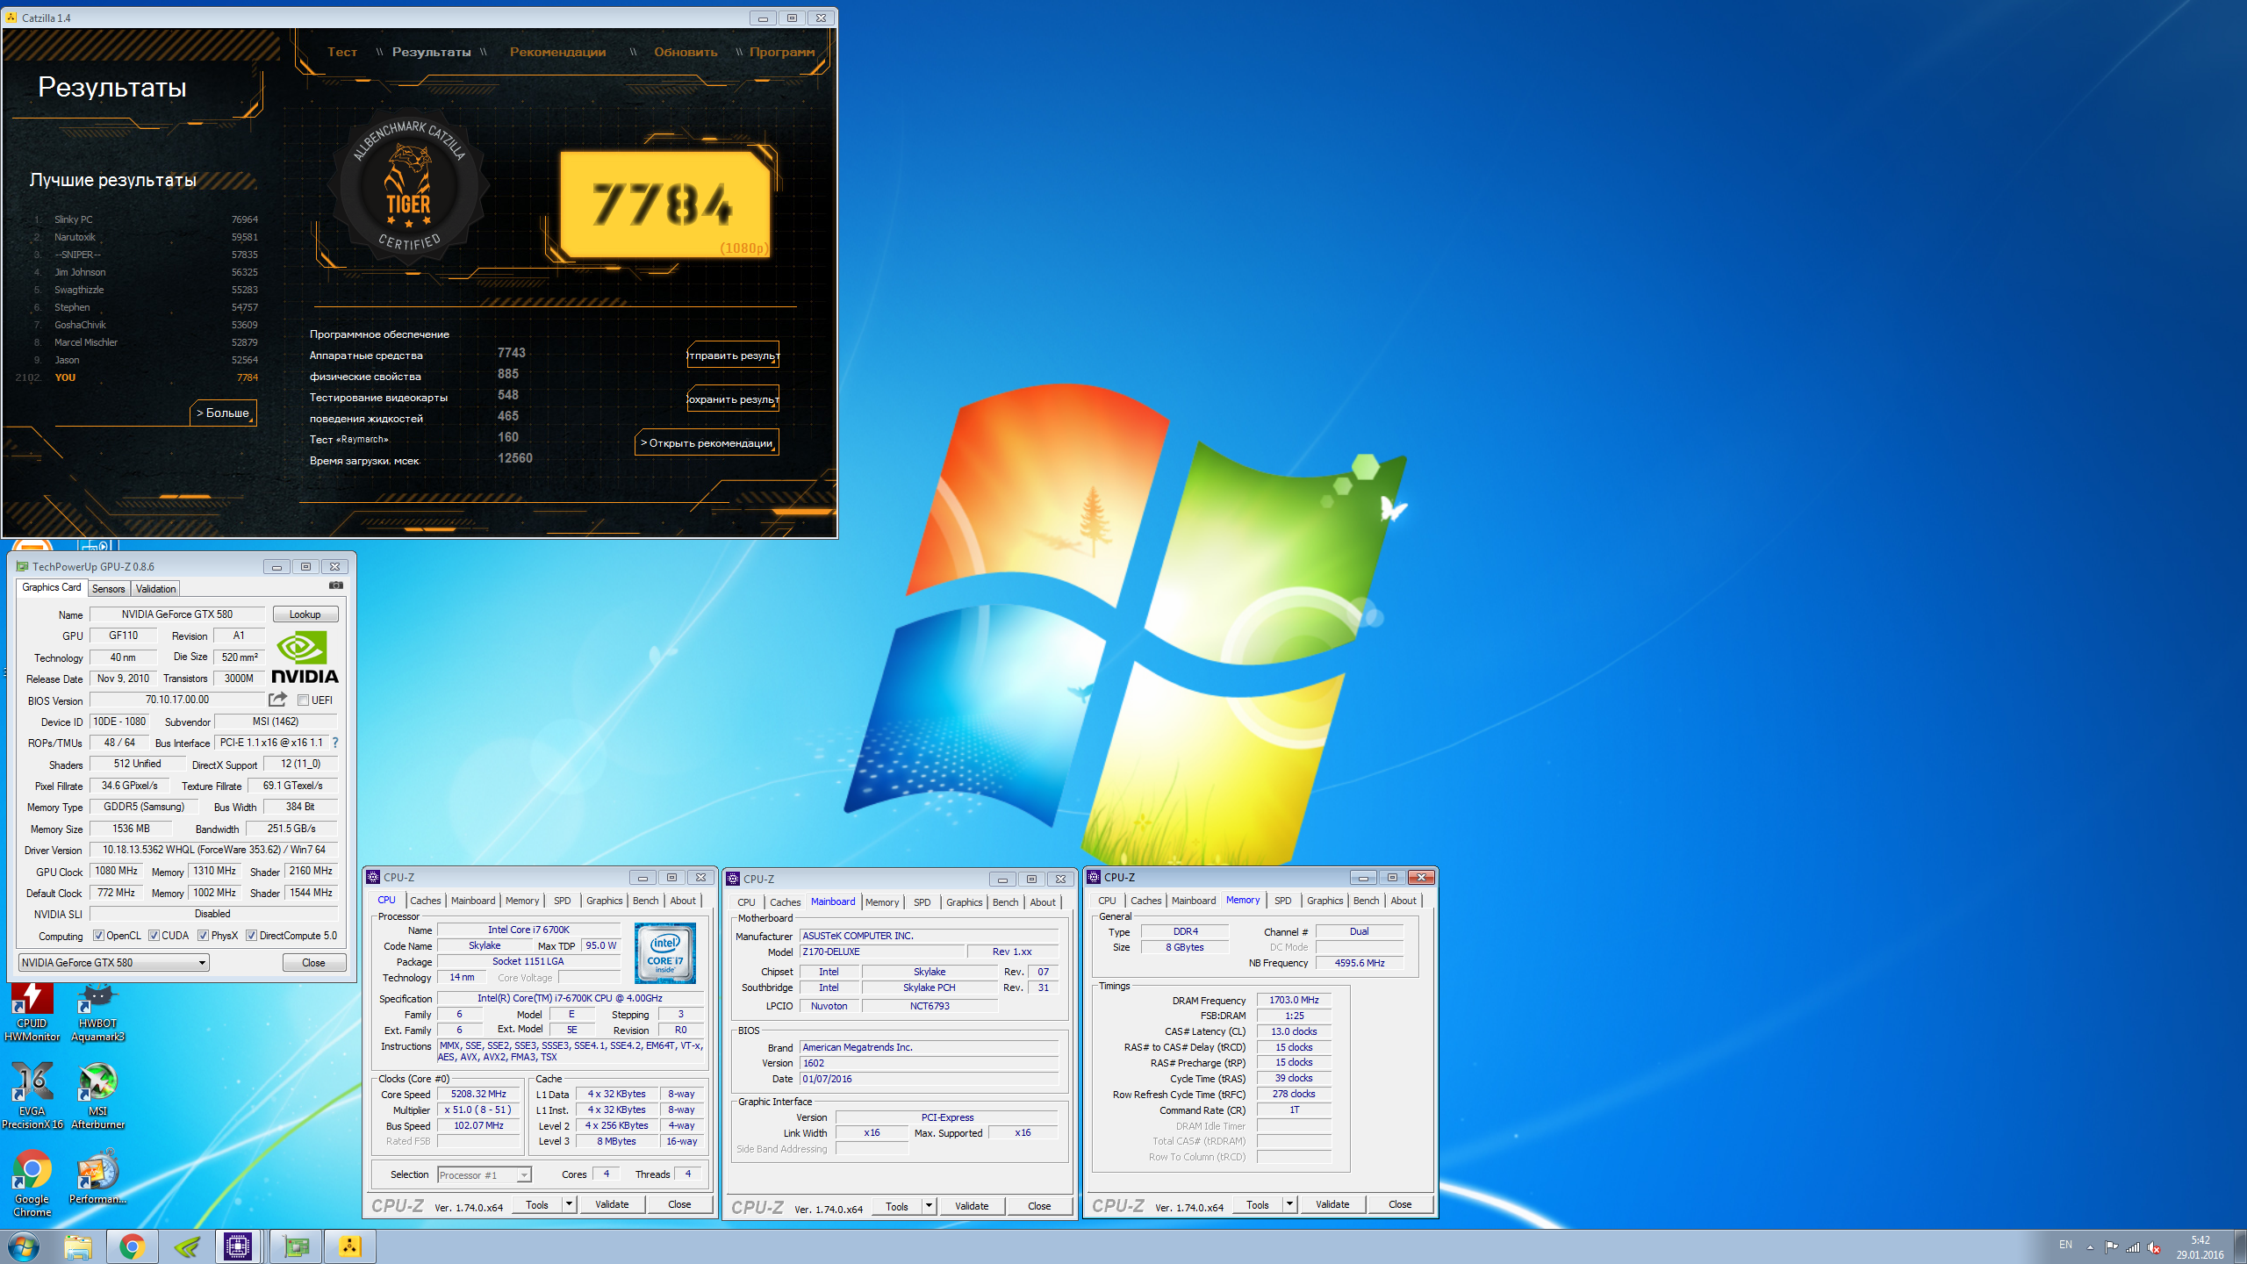
Task: Open Chrome from the taskbar
Action: pyautogui.click(x=133, y=1246)
